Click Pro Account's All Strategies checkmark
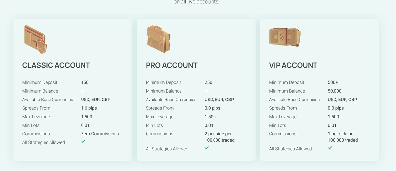Image resolution: width=396 pixels, height=171 pixels. [x=207, y=148]
